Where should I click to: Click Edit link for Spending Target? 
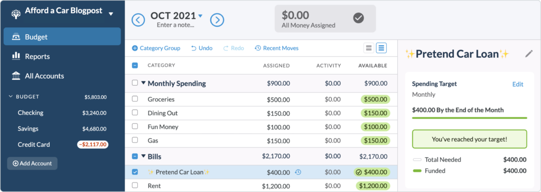518,84
